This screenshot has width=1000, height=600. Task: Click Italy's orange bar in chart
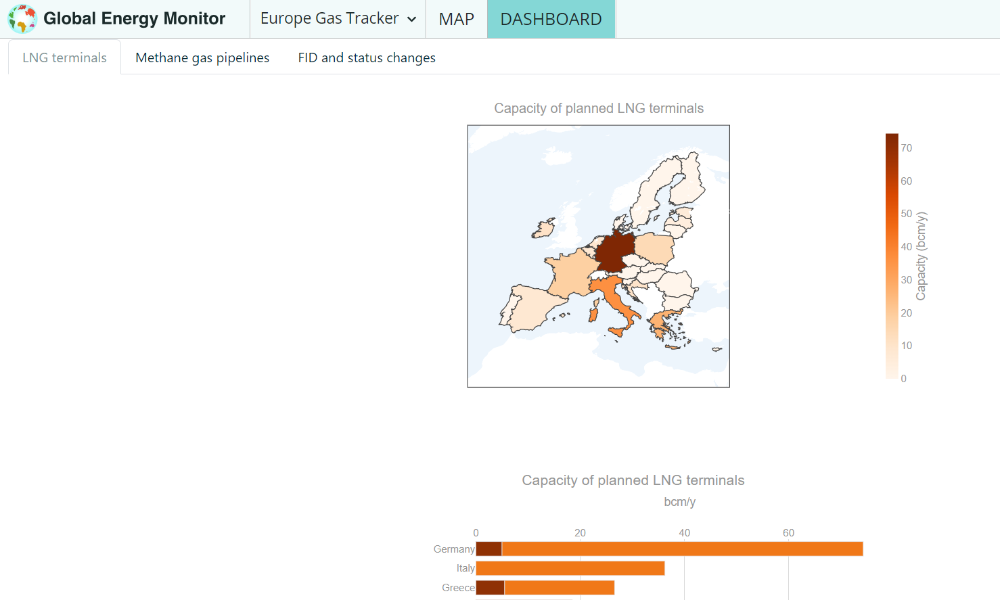570,568
